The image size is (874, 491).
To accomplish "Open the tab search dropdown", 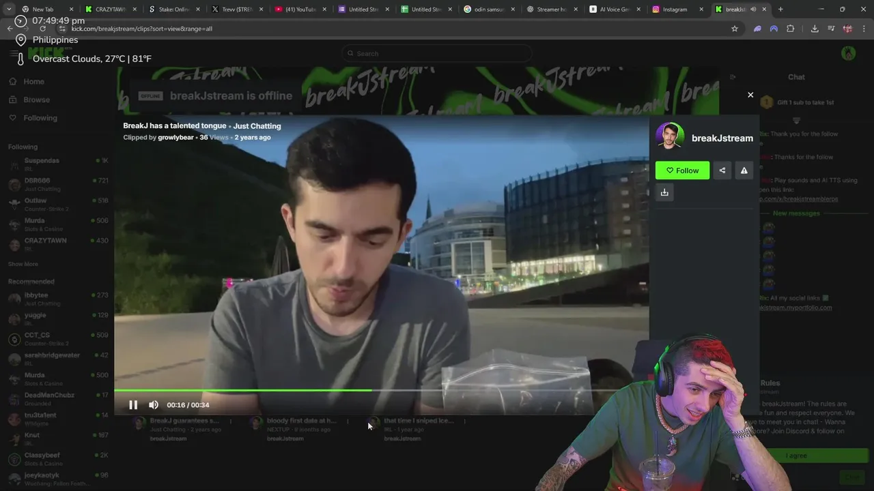I will tap(8, 10).
